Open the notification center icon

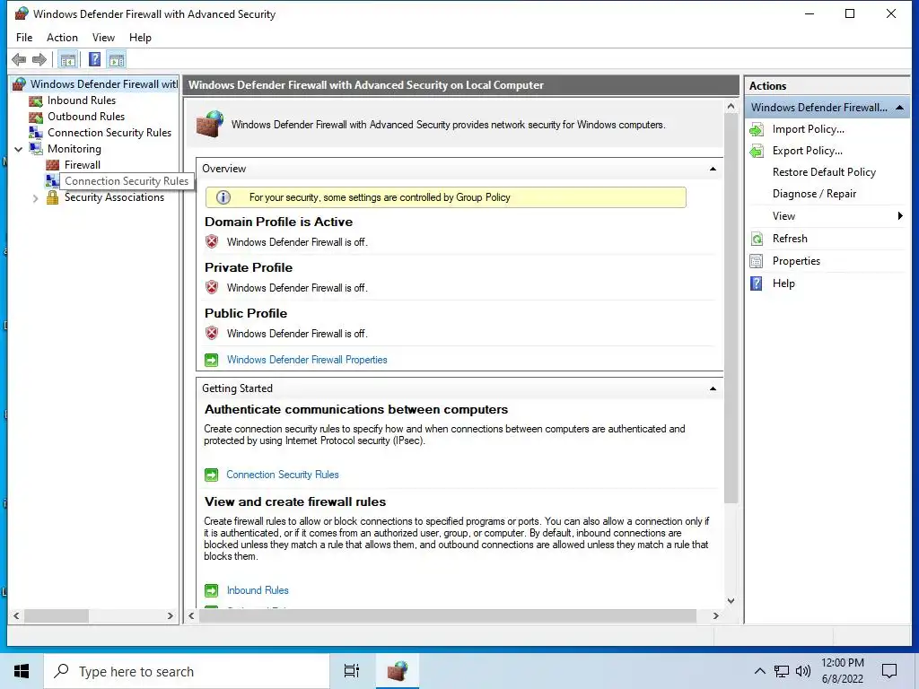(889, 671)
